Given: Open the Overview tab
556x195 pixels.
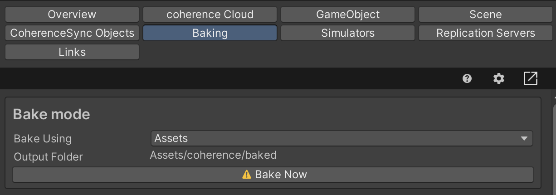Looking at the screenshot, I should pyautogui.click(x=72, y=15).
